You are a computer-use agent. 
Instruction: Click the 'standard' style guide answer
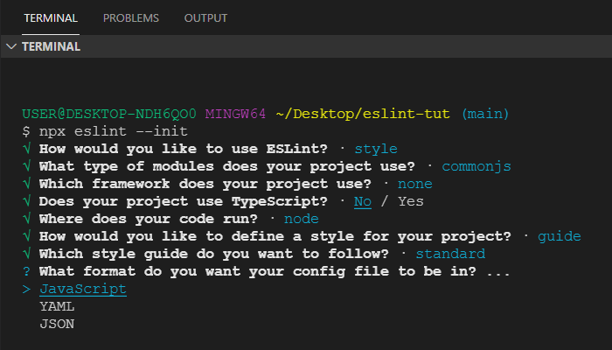coord(450,254)
